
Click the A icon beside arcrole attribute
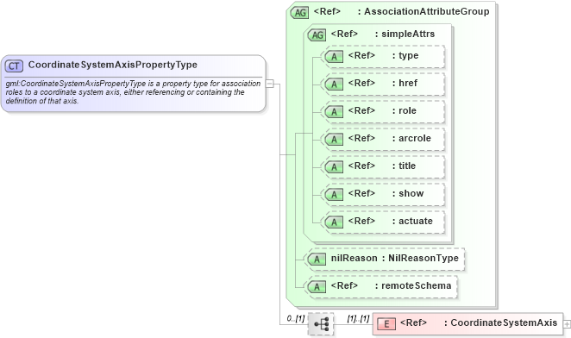click(334, 140)
